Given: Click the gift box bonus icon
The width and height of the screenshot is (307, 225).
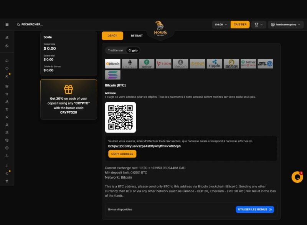Looking at the screenshot, I should [69, 89].
